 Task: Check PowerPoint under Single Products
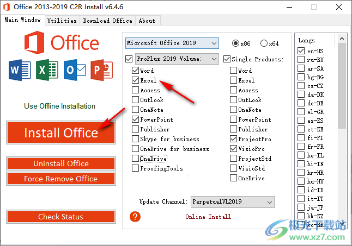coord(233,119)
